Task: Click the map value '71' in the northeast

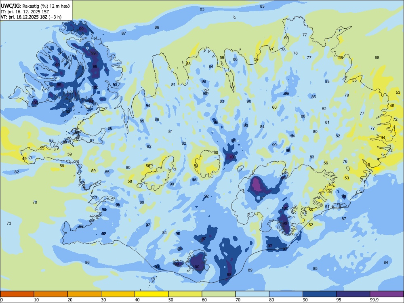Action: click(x=341, y=30)
